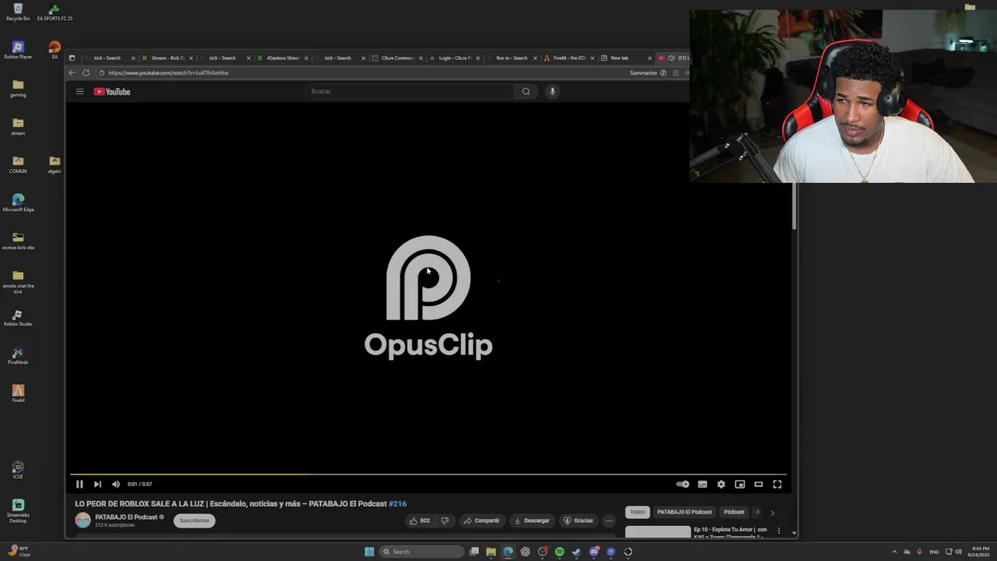997x561 pixels.
Task: Switch to five m - Search tab
Action: coord(512,58)
